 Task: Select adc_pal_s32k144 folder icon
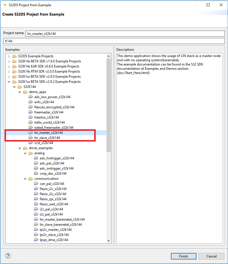tap(36, 163)
